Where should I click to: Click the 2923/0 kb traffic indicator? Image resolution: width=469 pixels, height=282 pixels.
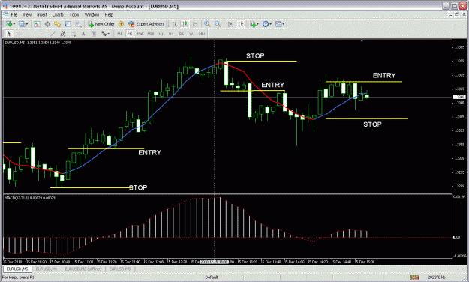[x=437, y=277]
